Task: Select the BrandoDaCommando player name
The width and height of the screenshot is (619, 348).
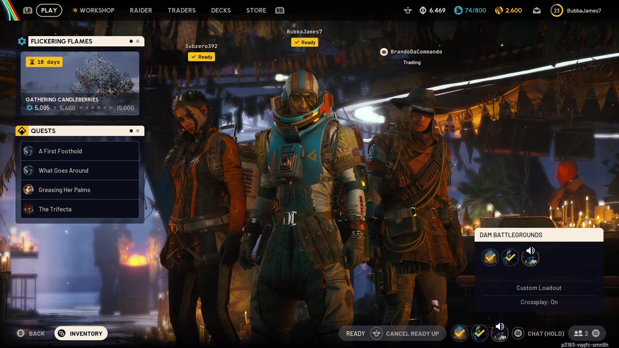Action: 416,52
